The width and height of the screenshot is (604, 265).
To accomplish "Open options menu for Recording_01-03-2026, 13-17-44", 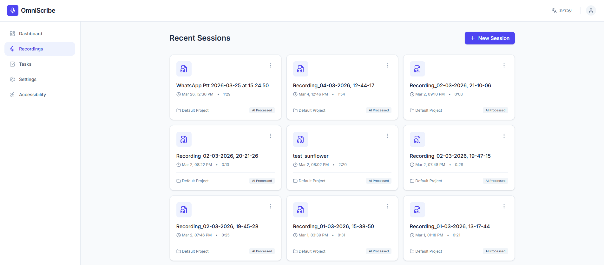I will (x=504, y=206).
